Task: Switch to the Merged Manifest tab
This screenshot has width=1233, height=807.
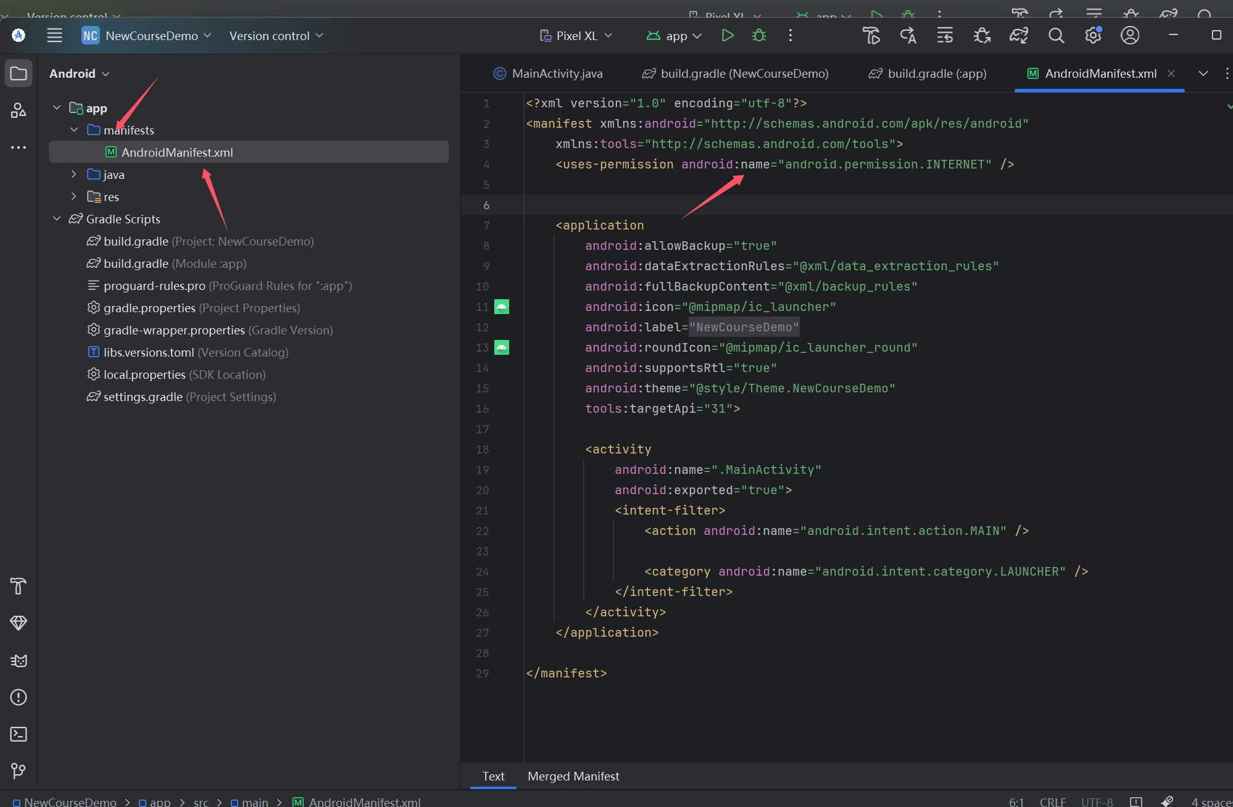Action: pyautogui.click(x=573, y=777)
